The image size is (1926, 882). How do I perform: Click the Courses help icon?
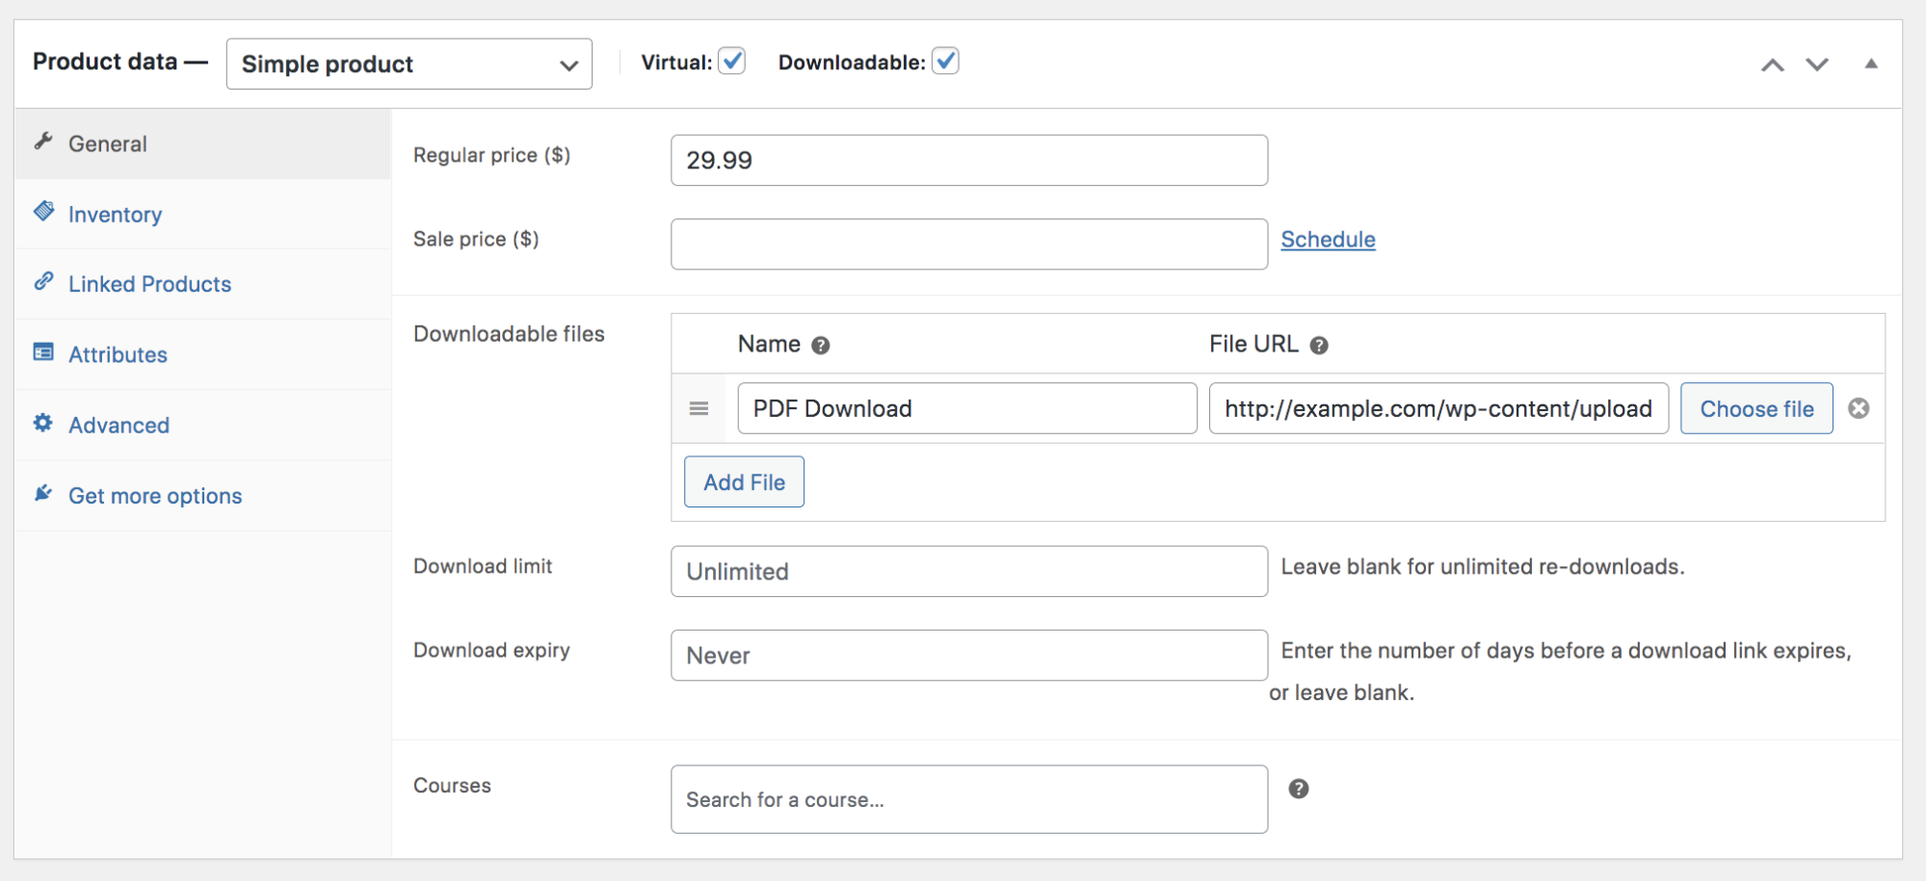1299,788
